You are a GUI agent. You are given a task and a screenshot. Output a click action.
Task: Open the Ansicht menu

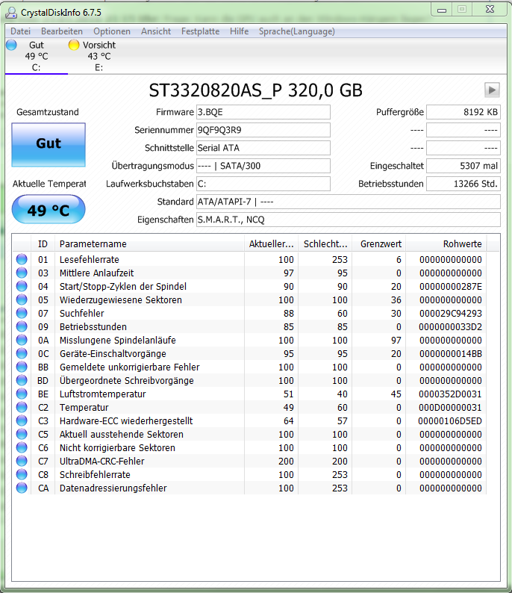pos(156,31)
